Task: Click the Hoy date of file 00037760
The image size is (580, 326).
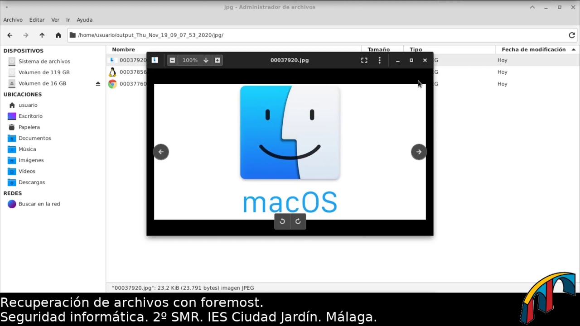Action: (502, 84)
